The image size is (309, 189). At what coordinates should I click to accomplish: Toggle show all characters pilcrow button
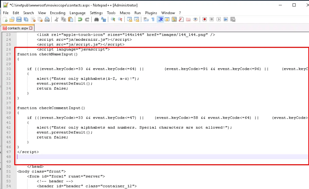tap(153, 20)
